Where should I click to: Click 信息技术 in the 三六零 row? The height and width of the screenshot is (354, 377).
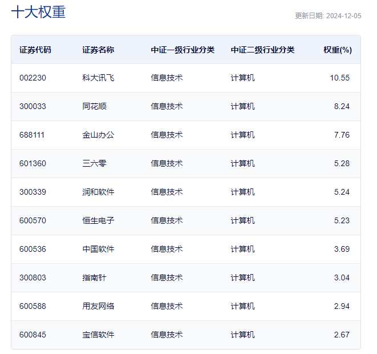tap(167, 164)
